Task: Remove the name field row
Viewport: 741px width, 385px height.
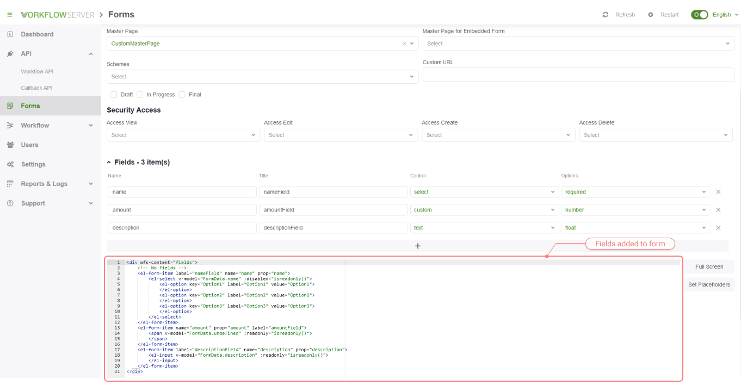Action: [718, 192]
